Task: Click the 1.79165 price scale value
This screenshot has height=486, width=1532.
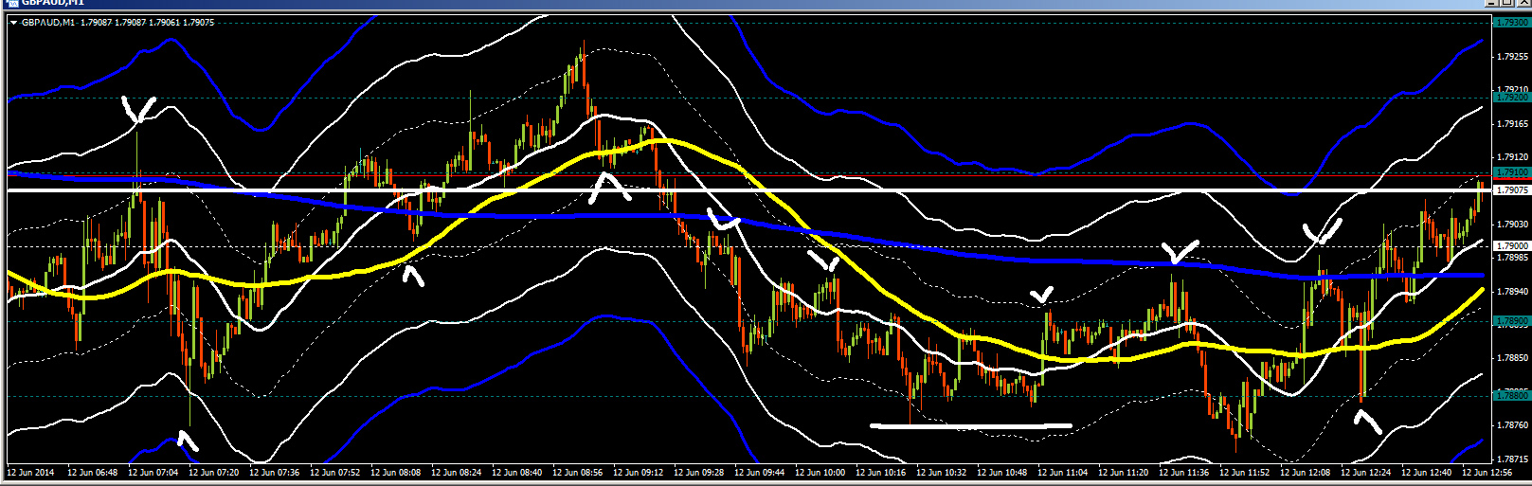Action: [1511, 123]
